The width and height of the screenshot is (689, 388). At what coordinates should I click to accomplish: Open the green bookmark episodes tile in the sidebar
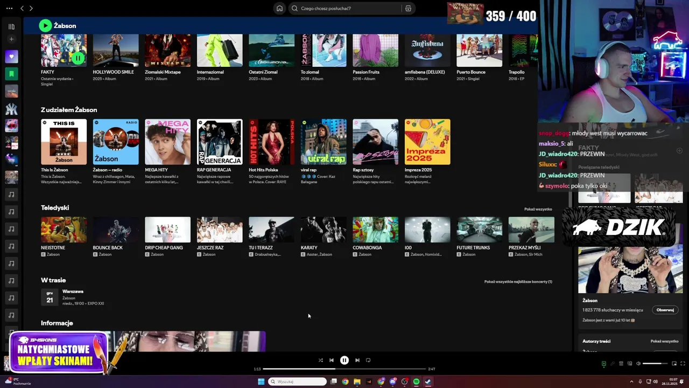tap(11, 74)
